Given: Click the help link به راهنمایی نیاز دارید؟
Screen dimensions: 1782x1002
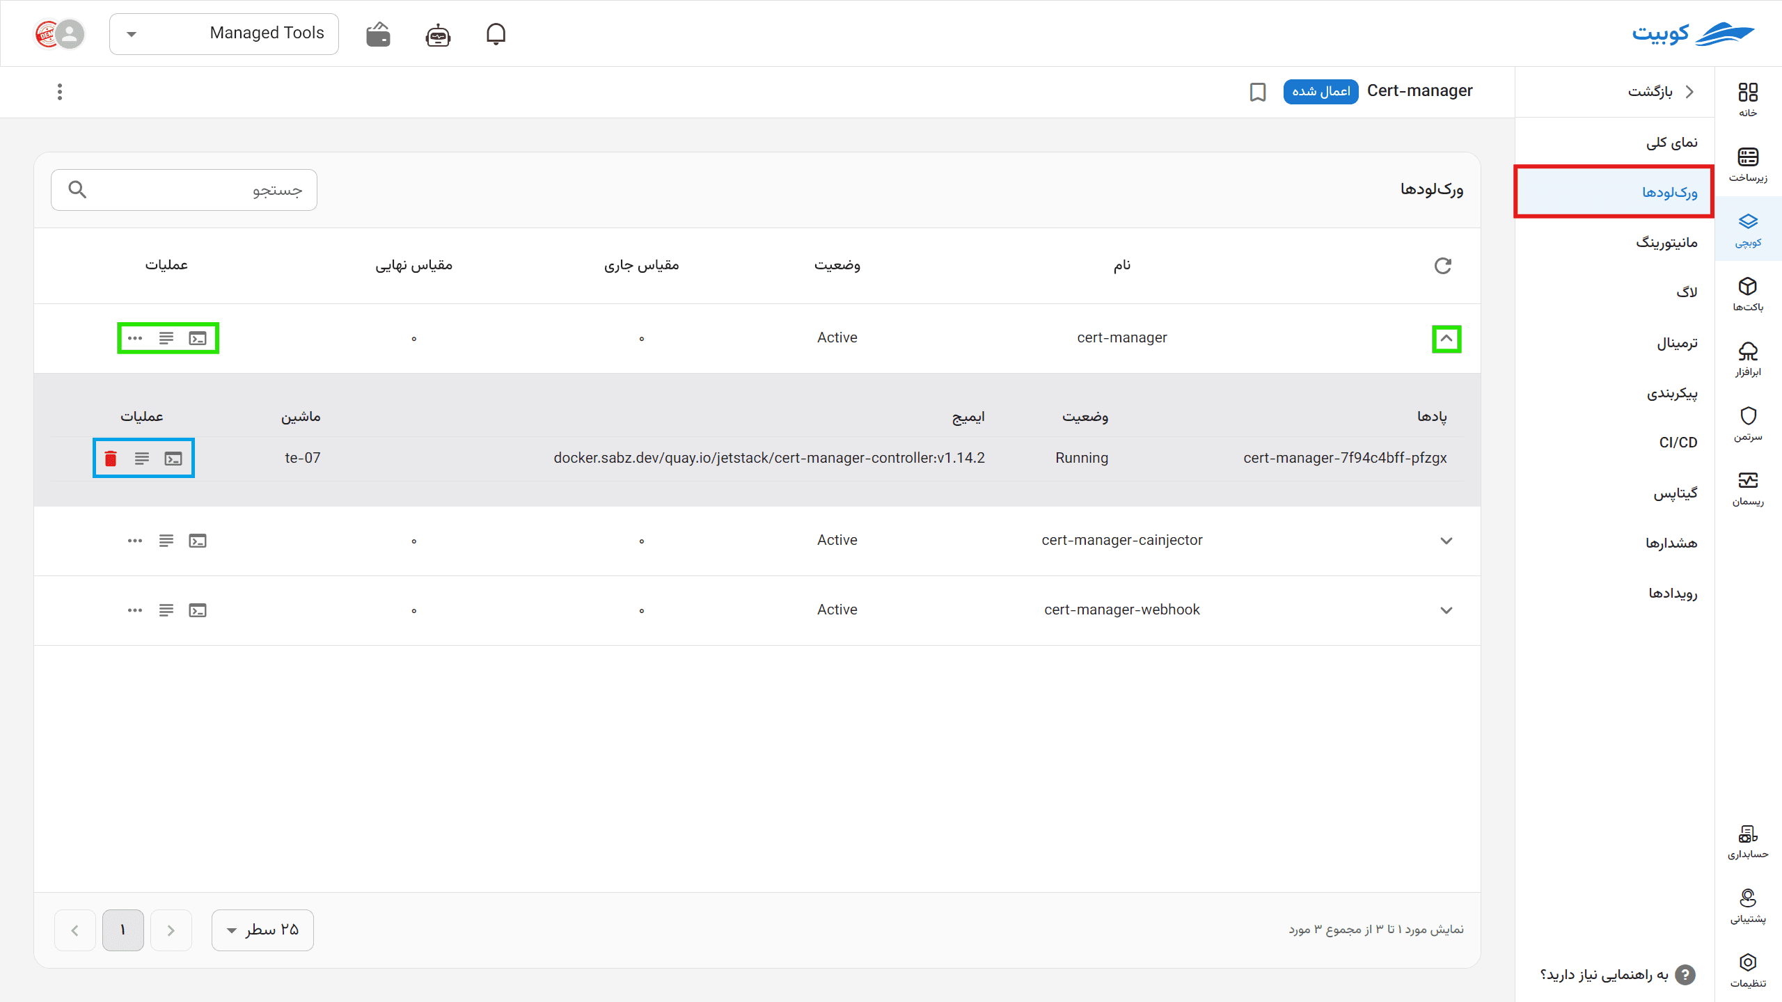Looking at the screenshot, I should 1616,974.
